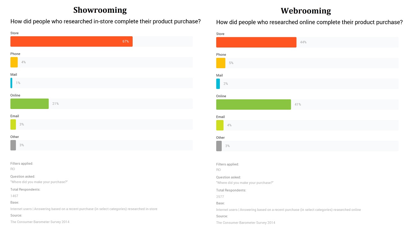Click the green Online bar in Webrooming chart
Image resolution: width=409 pixels, height=229 pixels.
tap(253, 104)
